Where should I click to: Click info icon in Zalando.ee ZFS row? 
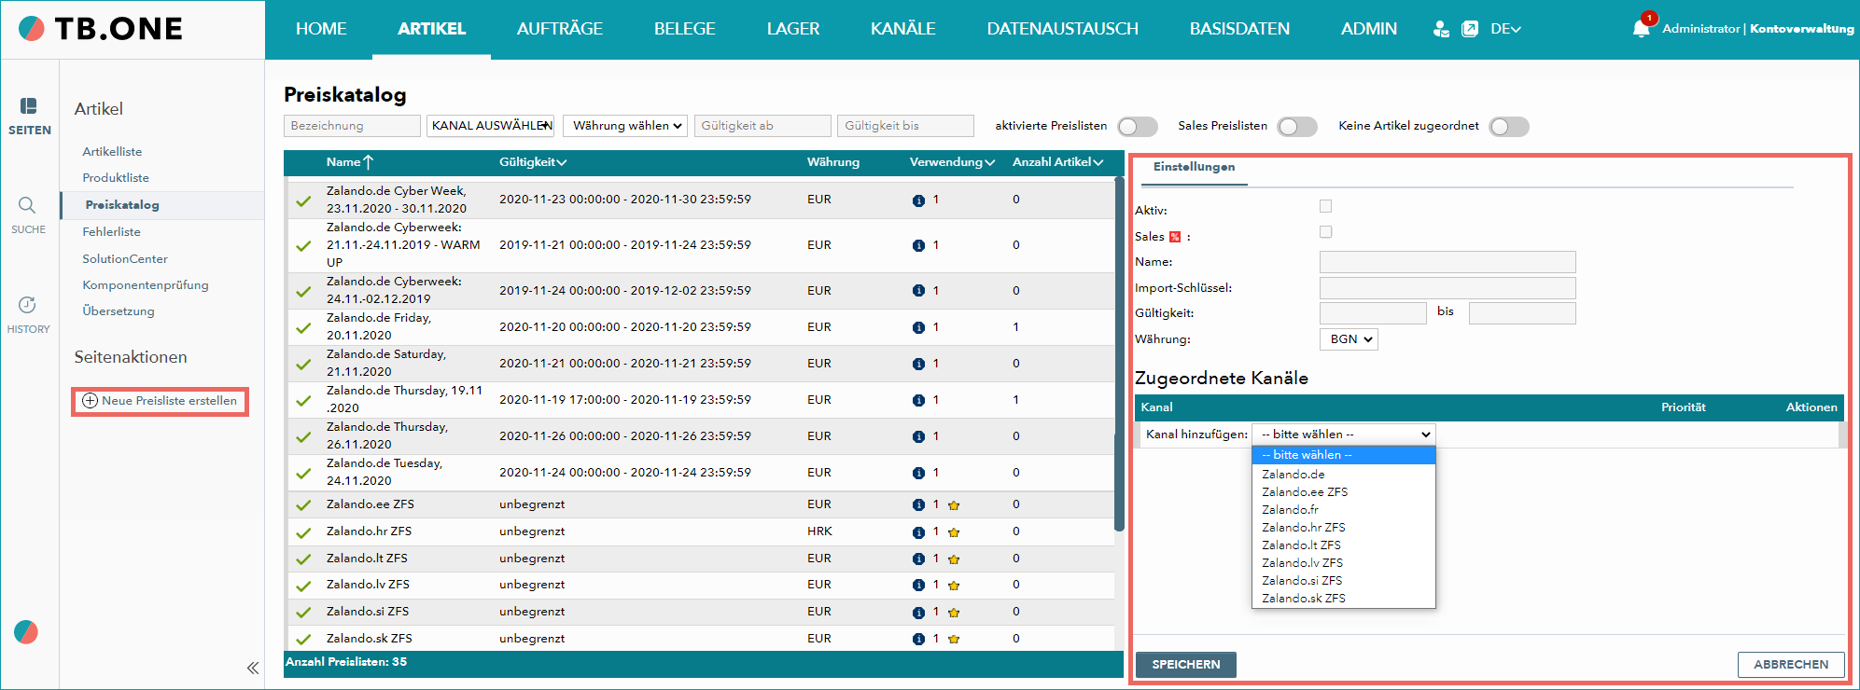(918, 505)
